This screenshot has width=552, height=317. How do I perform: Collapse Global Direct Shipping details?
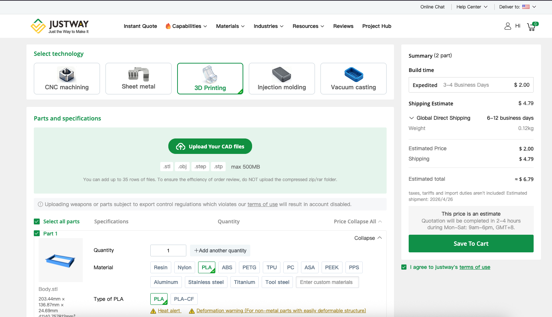[x=412, y=118]
